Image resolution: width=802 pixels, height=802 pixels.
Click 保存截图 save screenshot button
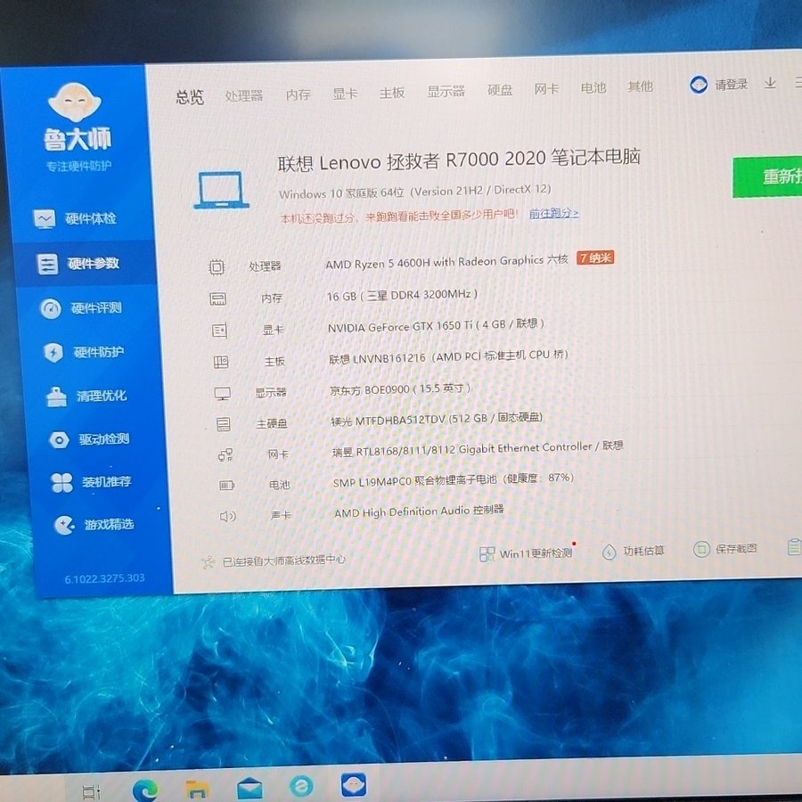tap(725, 549)
